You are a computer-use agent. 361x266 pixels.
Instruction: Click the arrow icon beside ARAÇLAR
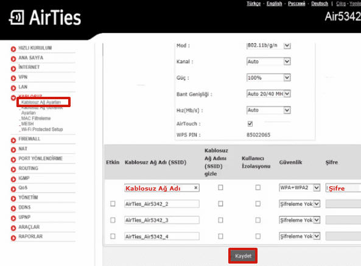coord(13,228)
